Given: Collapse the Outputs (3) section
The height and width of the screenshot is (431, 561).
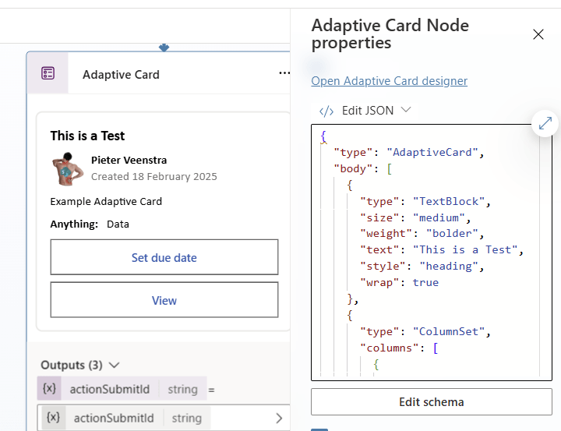Looking at the screenshot, I should click(114, 365).
